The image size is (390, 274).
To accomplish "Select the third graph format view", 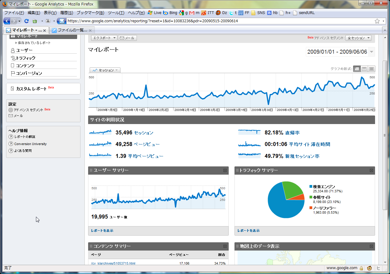I will [x=371, y=69].
